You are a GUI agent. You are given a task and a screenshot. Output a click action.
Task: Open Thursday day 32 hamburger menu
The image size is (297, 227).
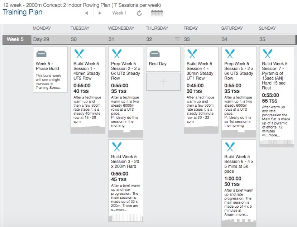click(177, 39)
